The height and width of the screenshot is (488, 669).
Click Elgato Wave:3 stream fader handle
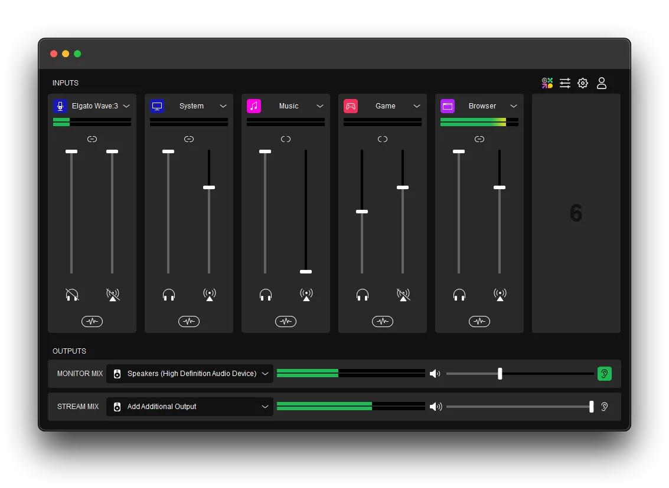(x=112, y=151)
